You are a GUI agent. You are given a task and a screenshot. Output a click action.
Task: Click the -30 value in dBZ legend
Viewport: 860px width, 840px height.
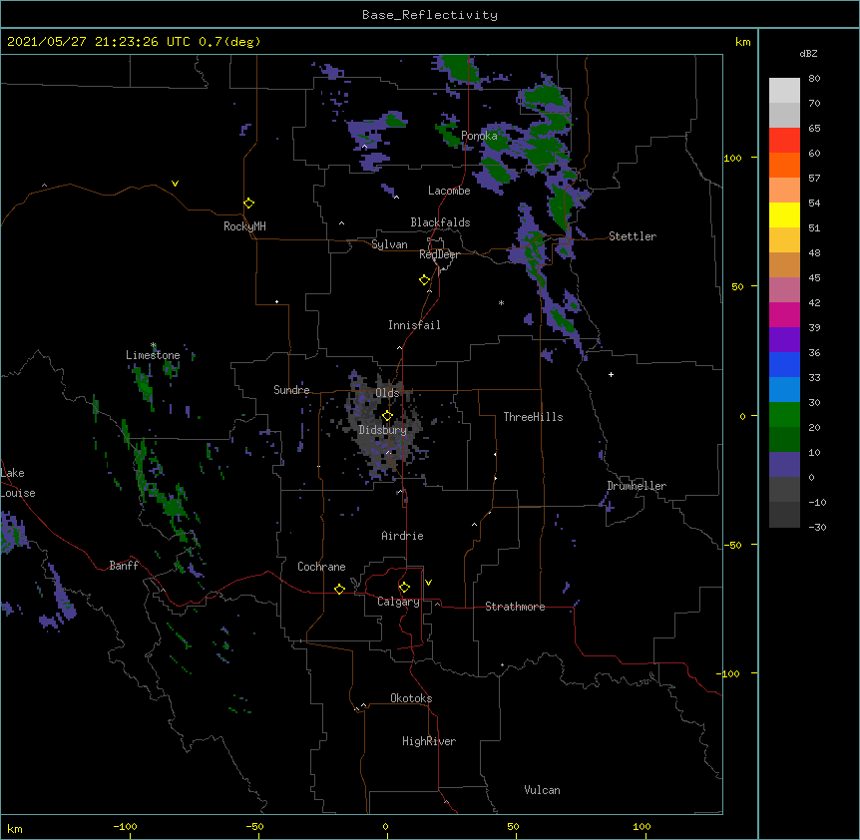click(817, 527)
